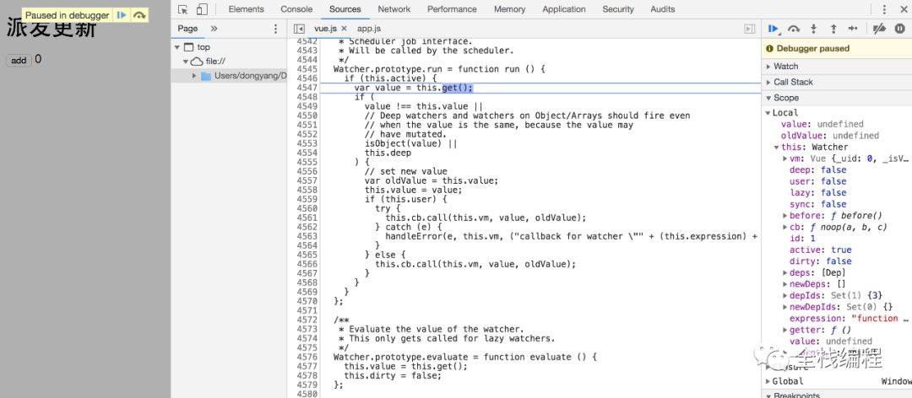Switch to the app.js file tab

(x=369, y=29)
